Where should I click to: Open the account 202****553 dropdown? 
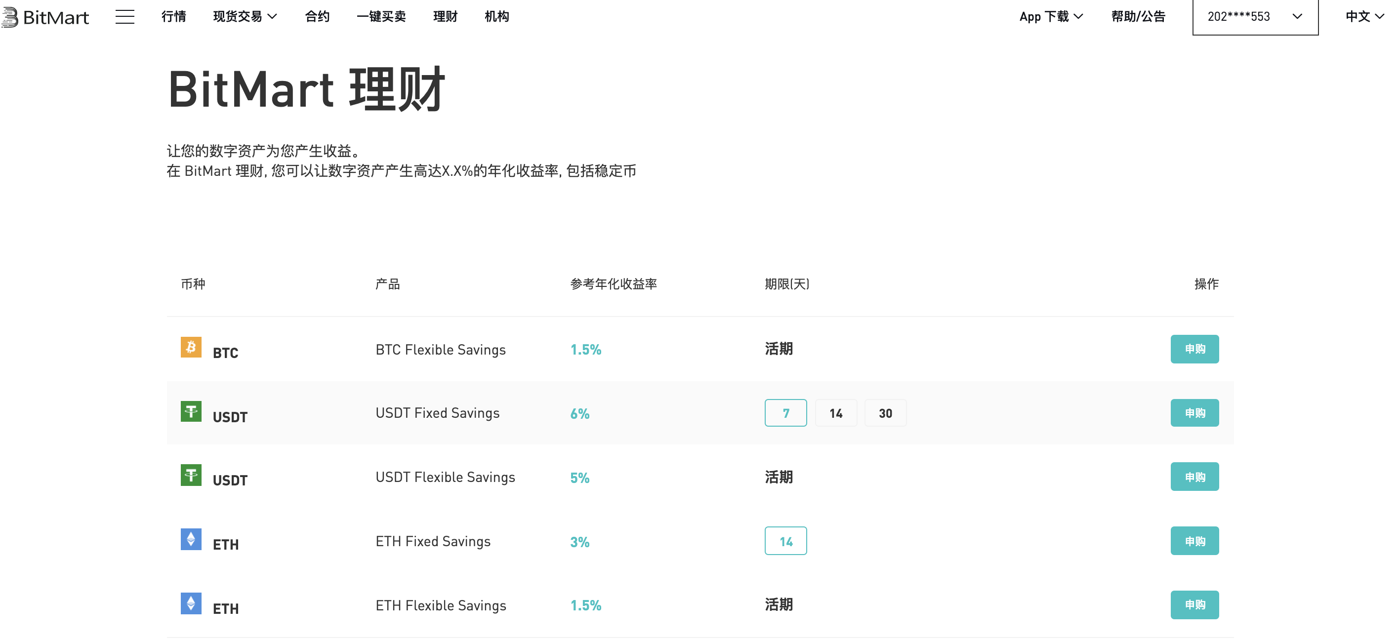[x=1255, y=17]
